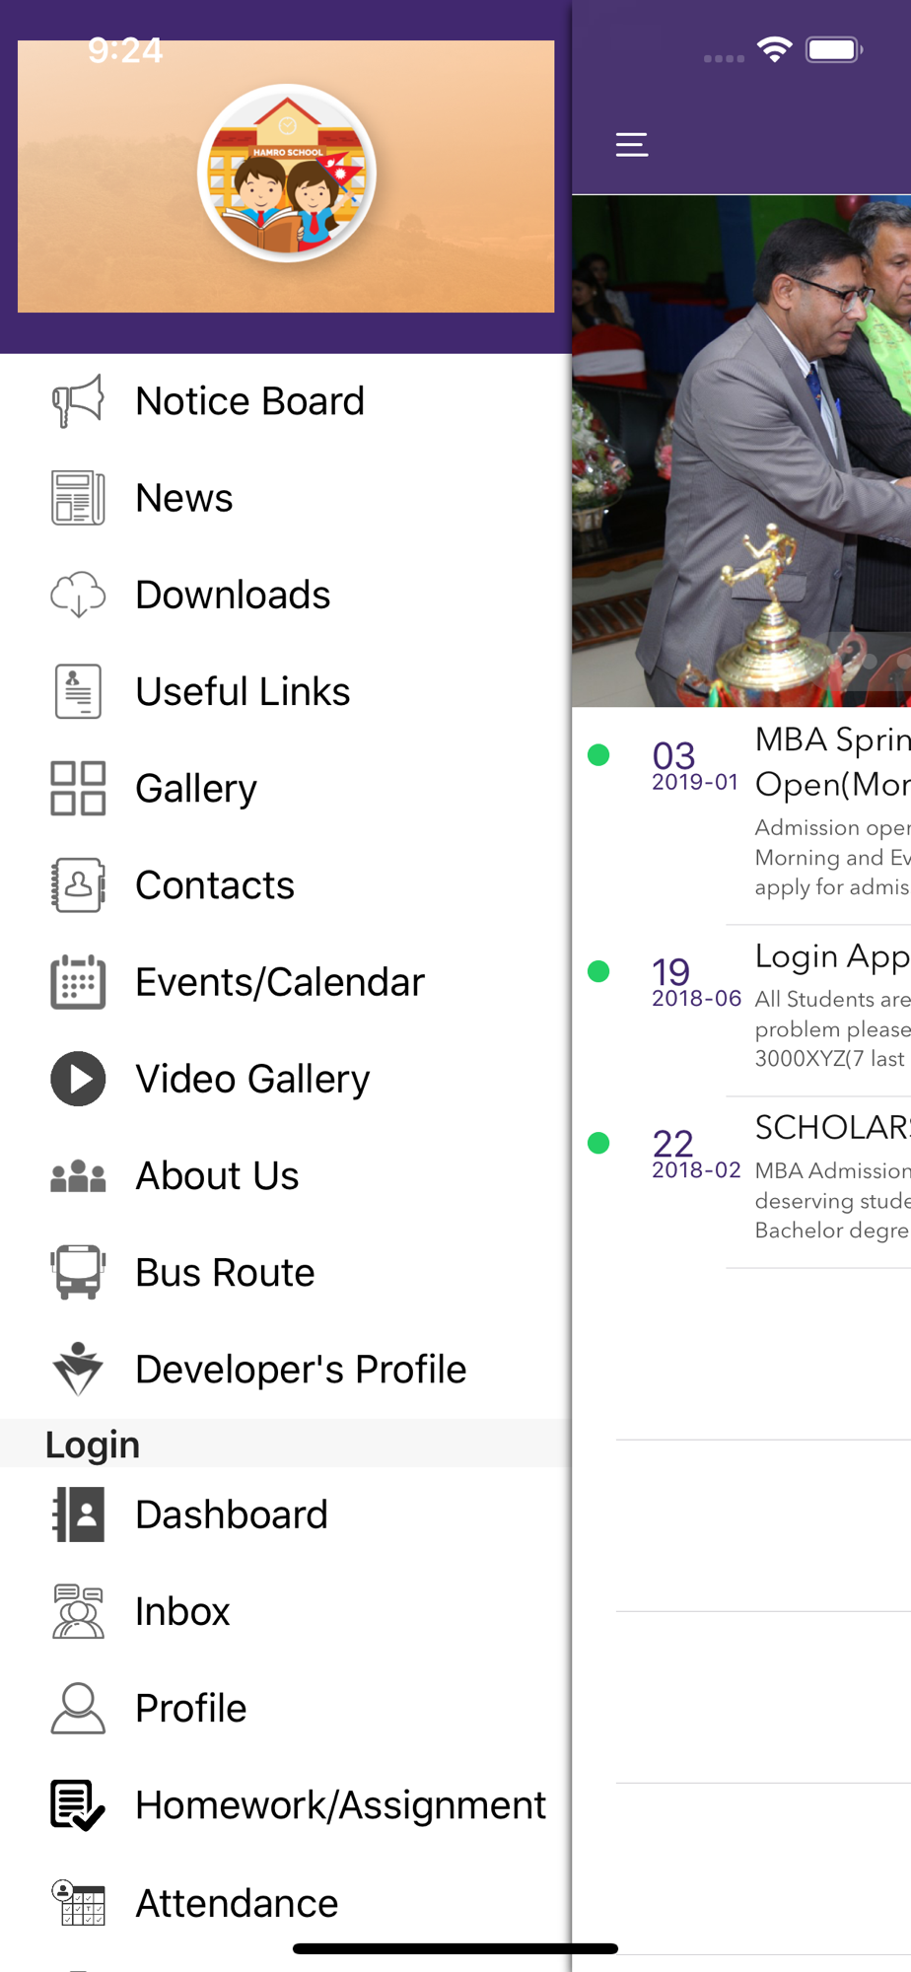Screen dimensions: 911x1972
Task: Tap the Hamro School logo image
Action: point(287,174)
